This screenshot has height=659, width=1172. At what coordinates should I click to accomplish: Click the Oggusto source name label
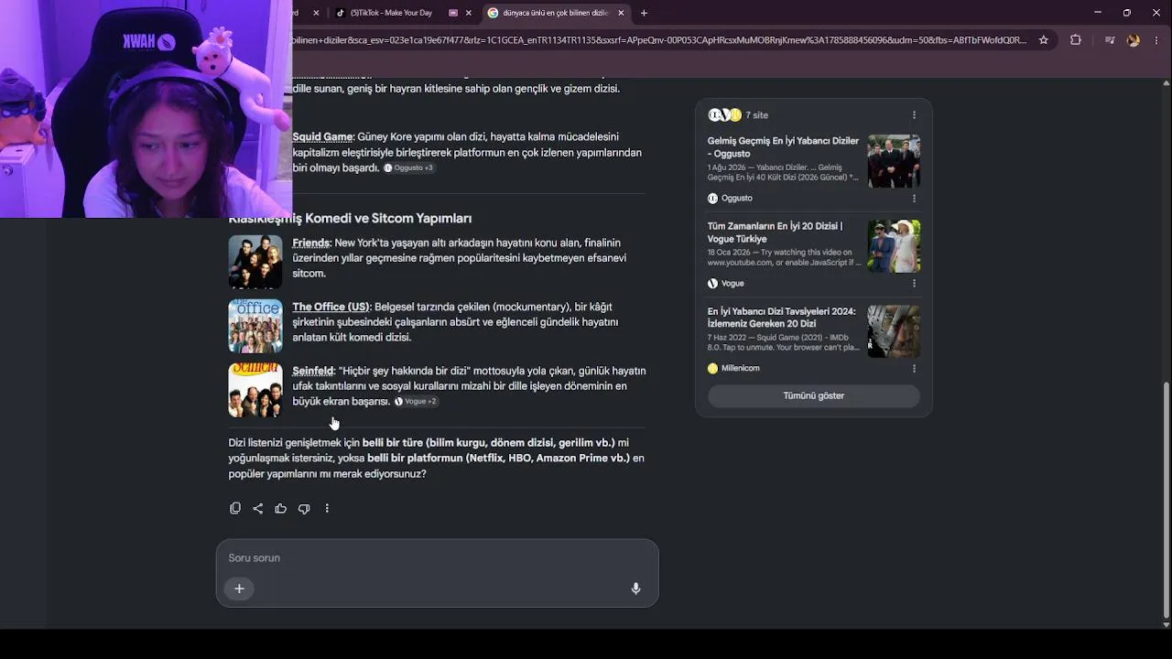[736, 199]
